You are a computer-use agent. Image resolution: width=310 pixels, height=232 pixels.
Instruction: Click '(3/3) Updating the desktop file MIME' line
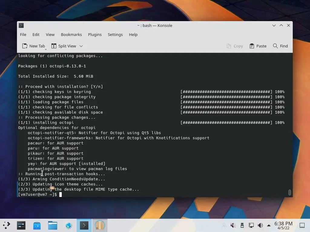pos(78,189)
